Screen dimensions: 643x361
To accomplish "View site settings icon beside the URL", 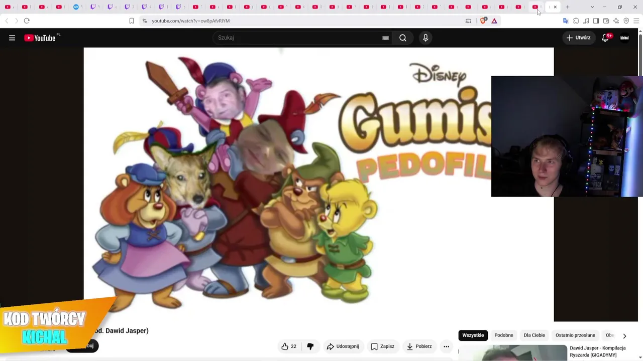I will (145, 21).
